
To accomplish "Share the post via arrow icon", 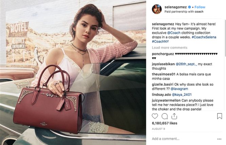I will coord(174,116).
